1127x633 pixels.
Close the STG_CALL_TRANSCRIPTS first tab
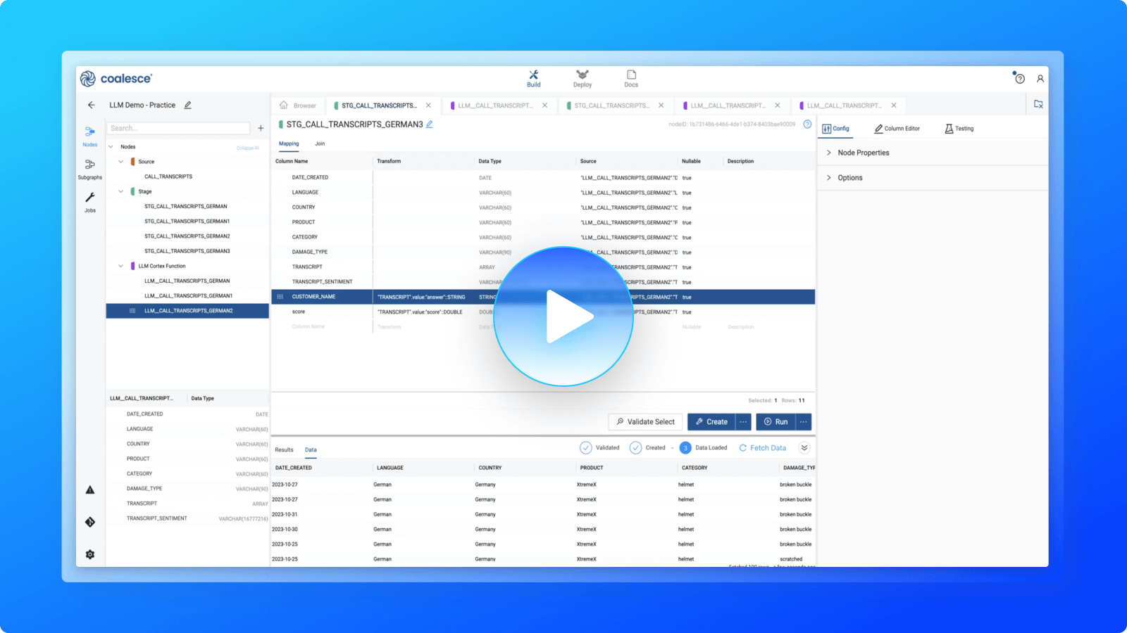coord(428,105)
